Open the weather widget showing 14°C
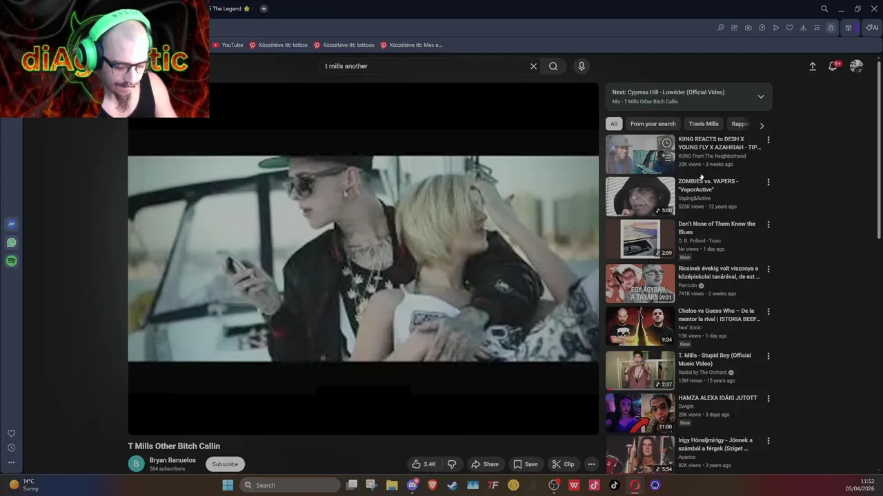This screenshot has width=883, height=496. (23, 485)
